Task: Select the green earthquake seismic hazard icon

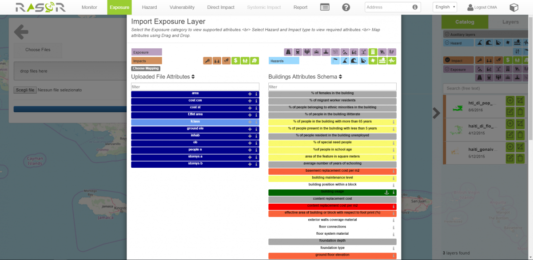Action: 392,61
